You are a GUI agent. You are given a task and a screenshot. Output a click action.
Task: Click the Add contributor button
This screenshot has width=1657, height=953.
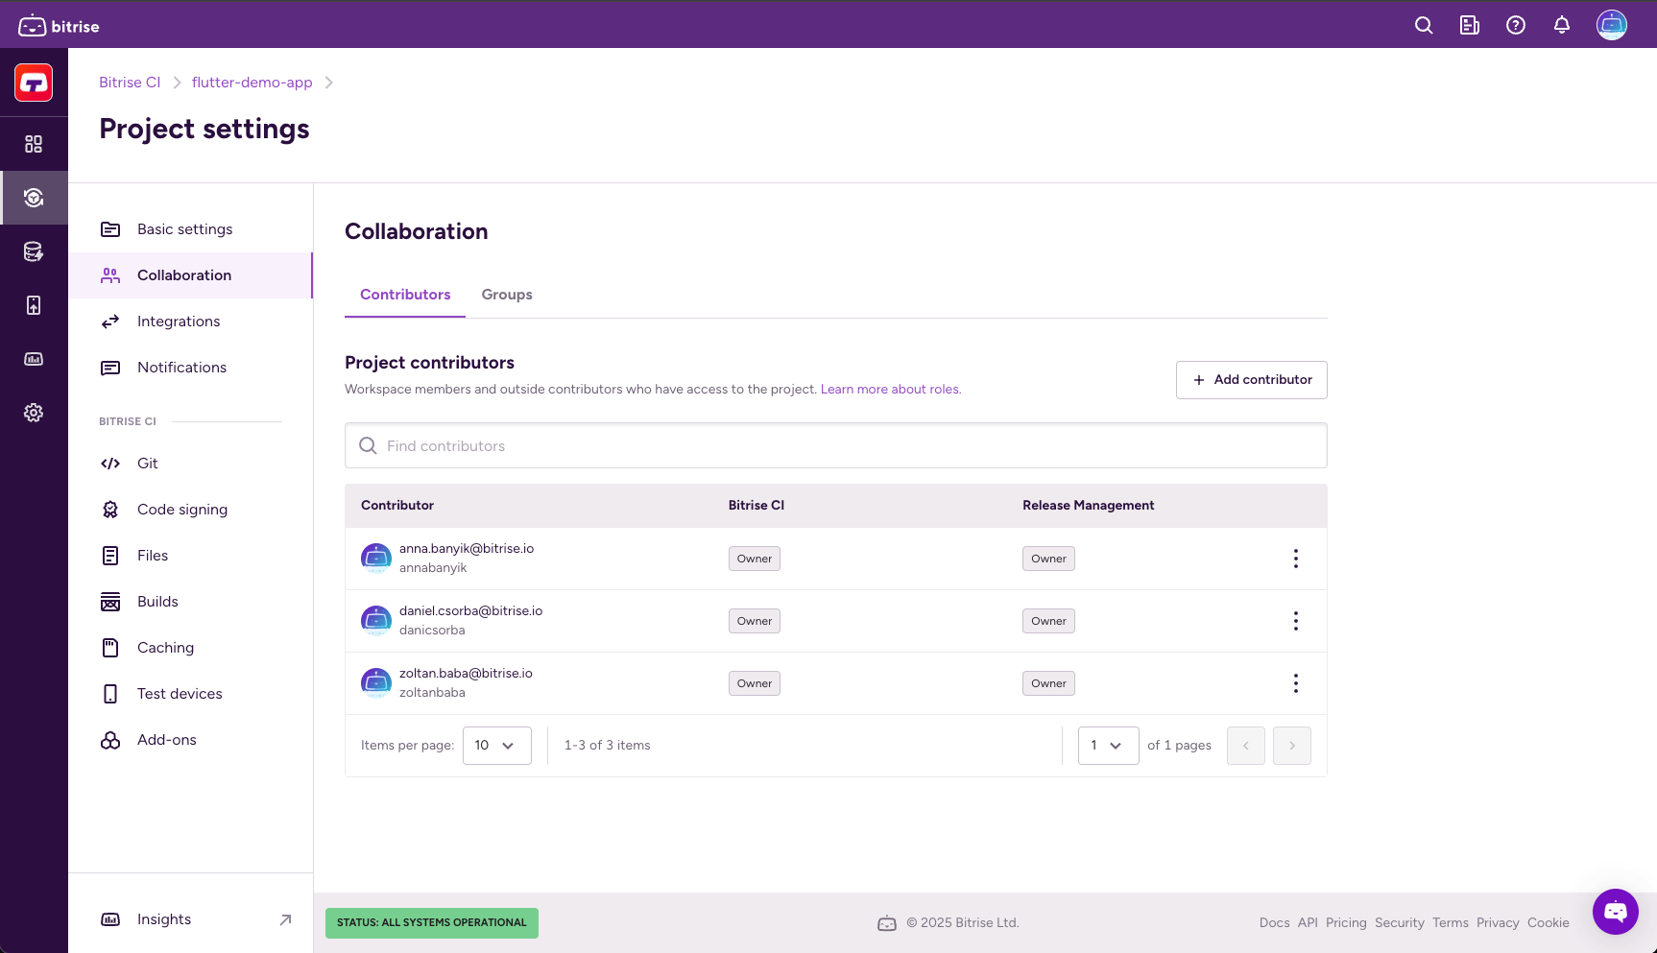pos(1251,380)
